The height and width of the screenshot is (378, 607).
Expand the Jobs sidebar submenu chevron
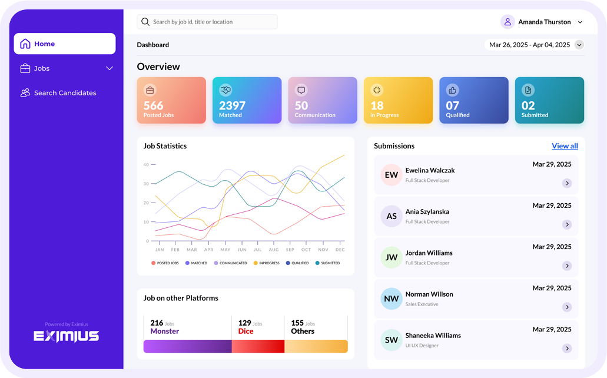click(x=110, y=68)
